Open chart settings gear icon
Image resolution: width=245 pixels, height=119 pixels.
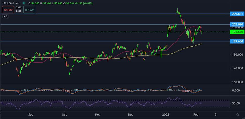point(237,114)
